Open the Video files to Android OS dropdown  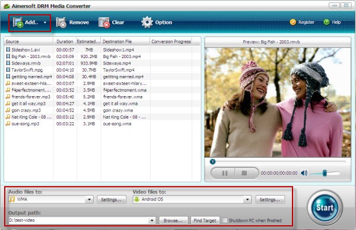(247, 200)
